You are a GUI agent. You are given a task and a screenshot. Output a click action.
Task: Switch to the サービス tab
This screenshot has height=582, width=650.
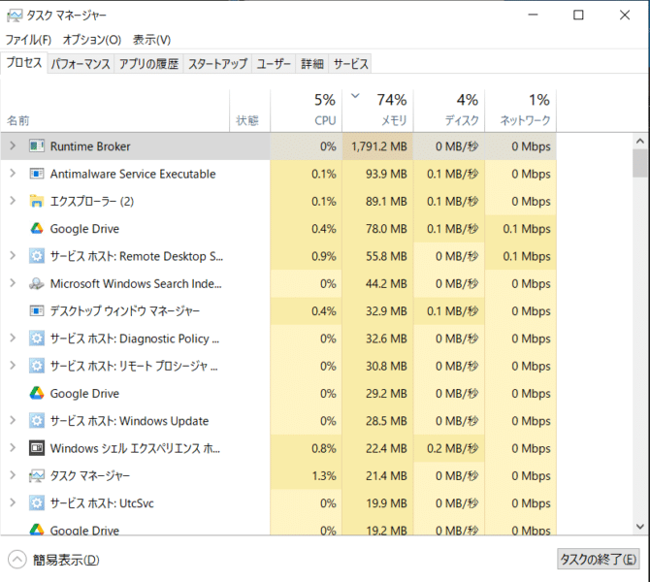tap(350, 64)
